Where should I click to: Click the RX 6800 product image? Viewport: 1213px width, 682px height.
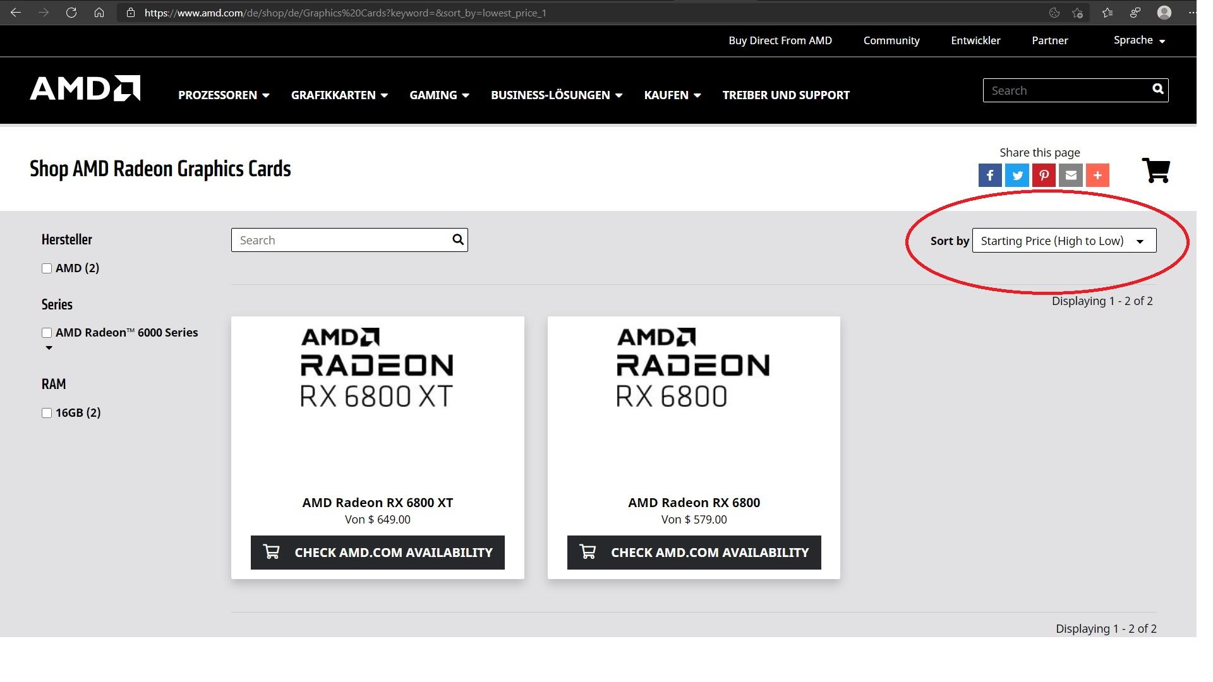click(x=693, y=368)
